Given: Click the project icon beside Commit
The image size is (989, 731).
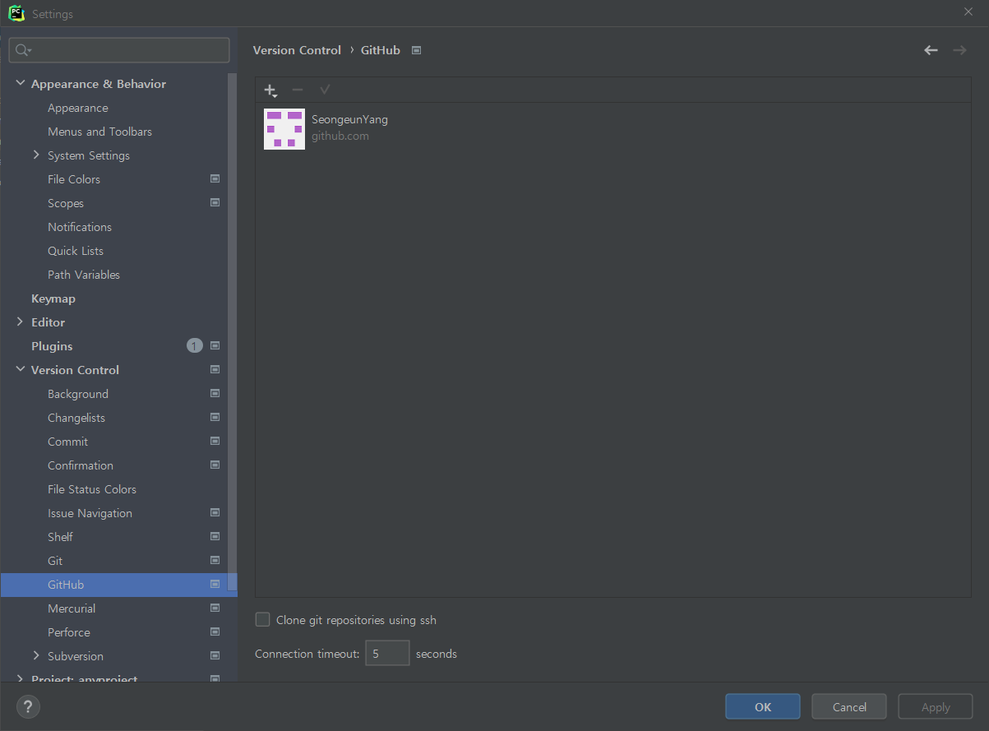Looking at the screenshot, I should click(215, 441).
